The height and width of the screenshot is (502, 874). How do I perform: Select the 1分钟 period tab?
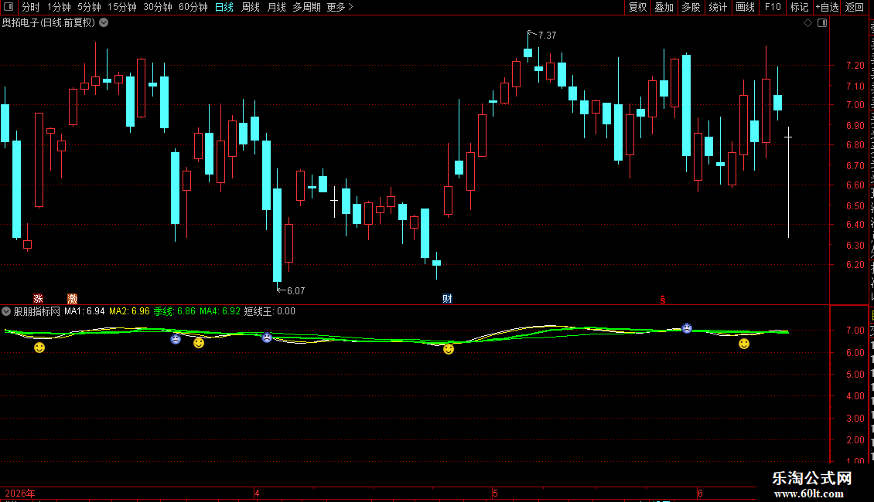[x=59, y=7]
